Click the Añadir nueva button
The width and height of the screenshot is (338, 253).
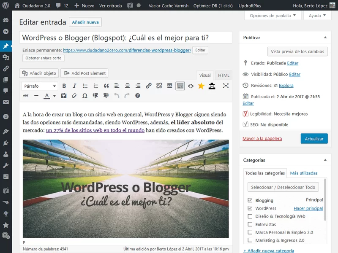85,22
